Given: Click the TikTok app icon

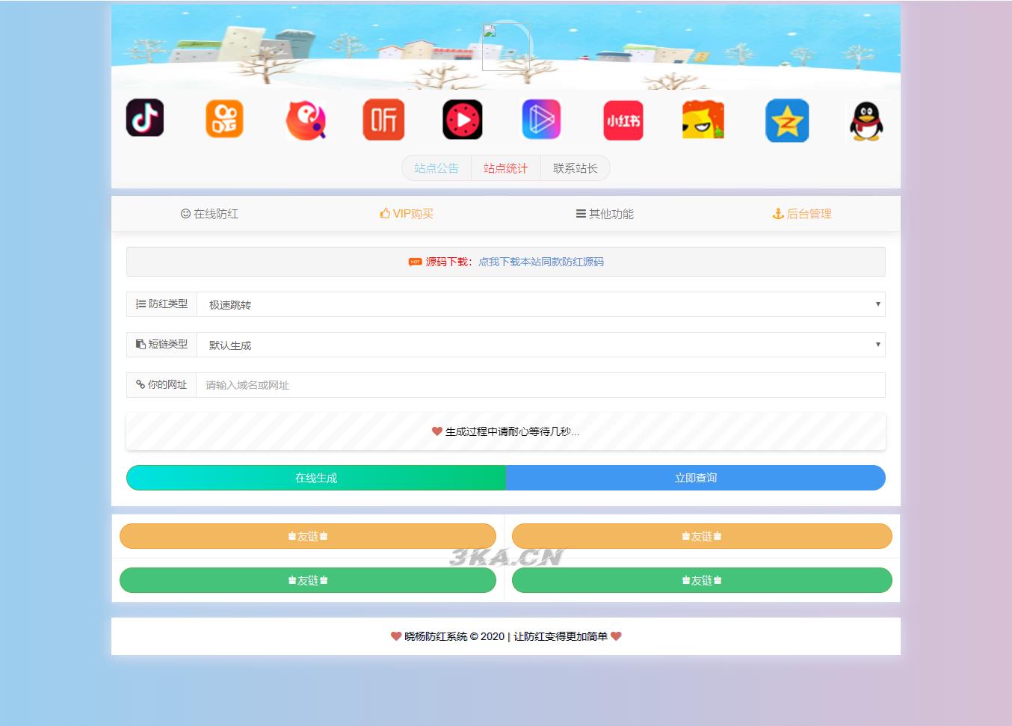Looking at the screenshot, I should click(x=145, y=118).
